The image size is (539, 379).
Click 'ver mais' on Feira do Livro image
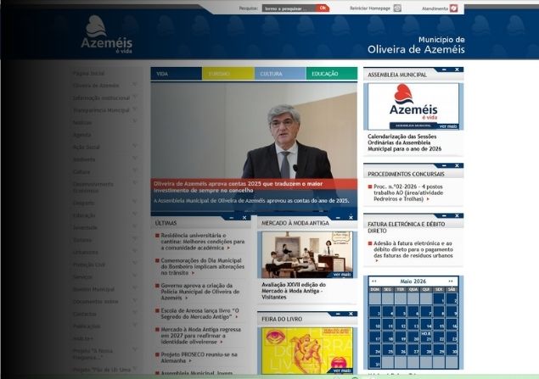tap(342, 371)
